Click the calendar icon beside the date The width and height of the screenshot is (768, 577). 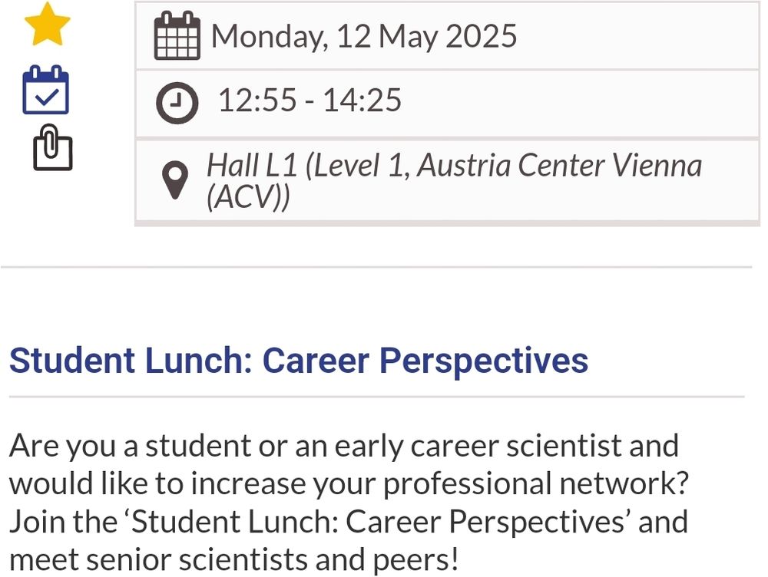(x=178, y=36)
